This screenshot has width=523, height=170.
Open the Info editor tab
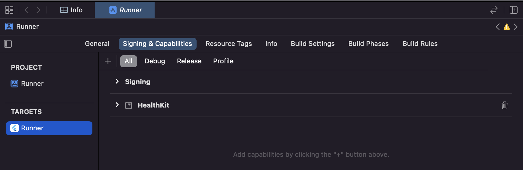pos(71,10)
